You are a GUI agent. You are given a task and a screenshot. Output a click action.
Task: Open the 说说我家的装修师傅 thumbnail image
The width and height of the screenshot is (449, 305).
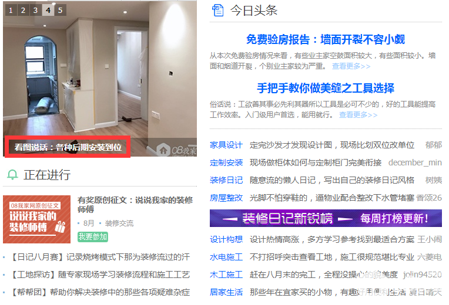coord(36,219)
